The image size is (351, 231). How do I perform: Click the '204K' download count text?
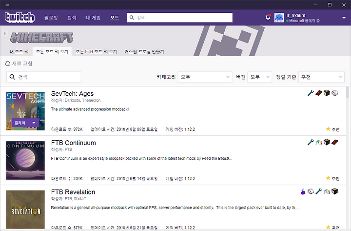(78, 179)
